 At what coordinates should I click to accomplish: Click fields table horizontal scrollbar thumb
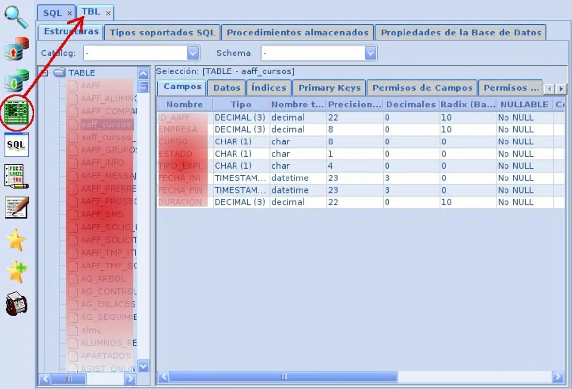pyautogui.click(x=284, y=376)
